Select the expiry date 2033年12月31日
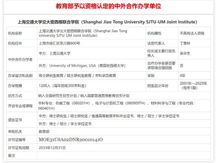Screen dimensions: 216x163 (52, 148)
